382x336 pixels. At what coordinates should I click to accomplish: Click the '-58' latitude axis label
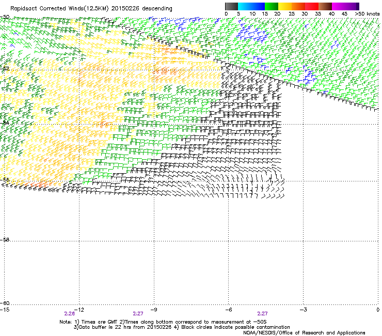coord(5,240)
